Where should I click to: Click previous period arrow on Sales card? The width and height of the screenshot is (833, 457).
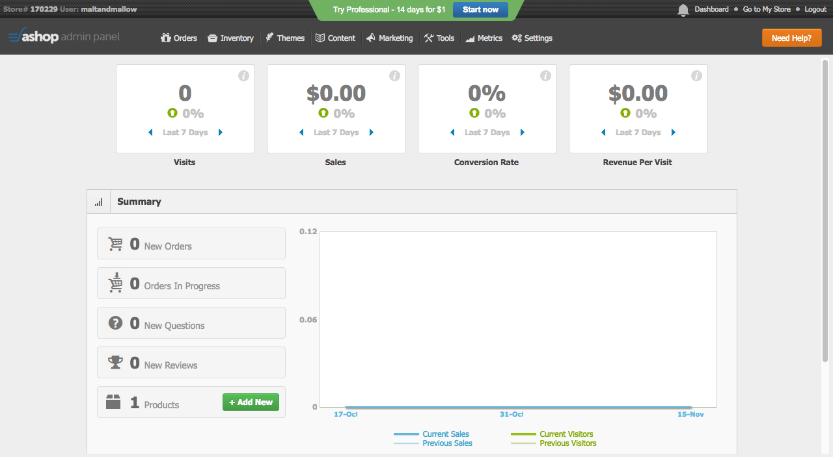[302, 133]
